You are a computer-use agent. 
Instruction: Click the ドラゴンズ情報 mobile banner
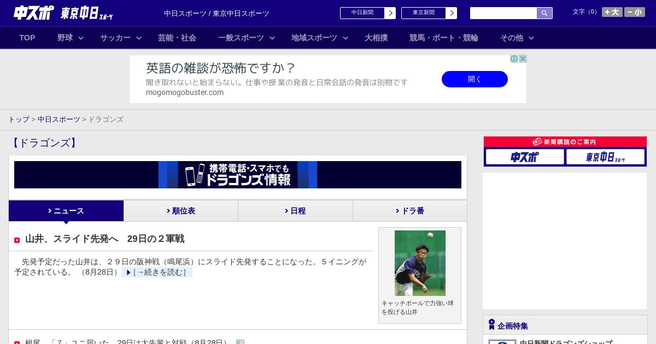[x=238, y=175]
